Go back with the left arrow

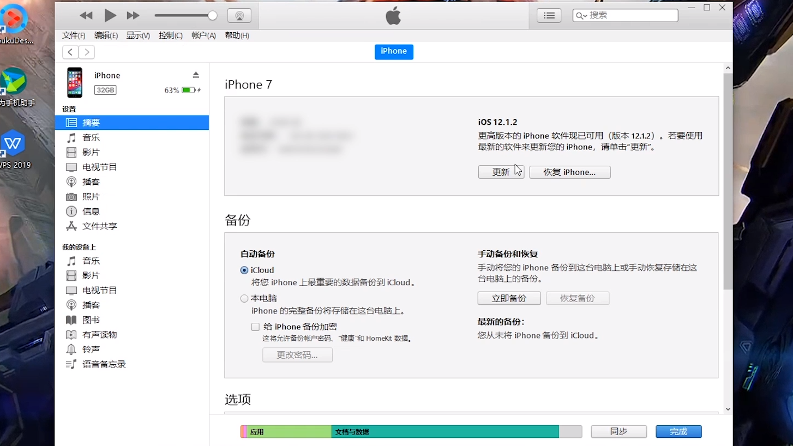pyautogui.click(x=70, y=52)
